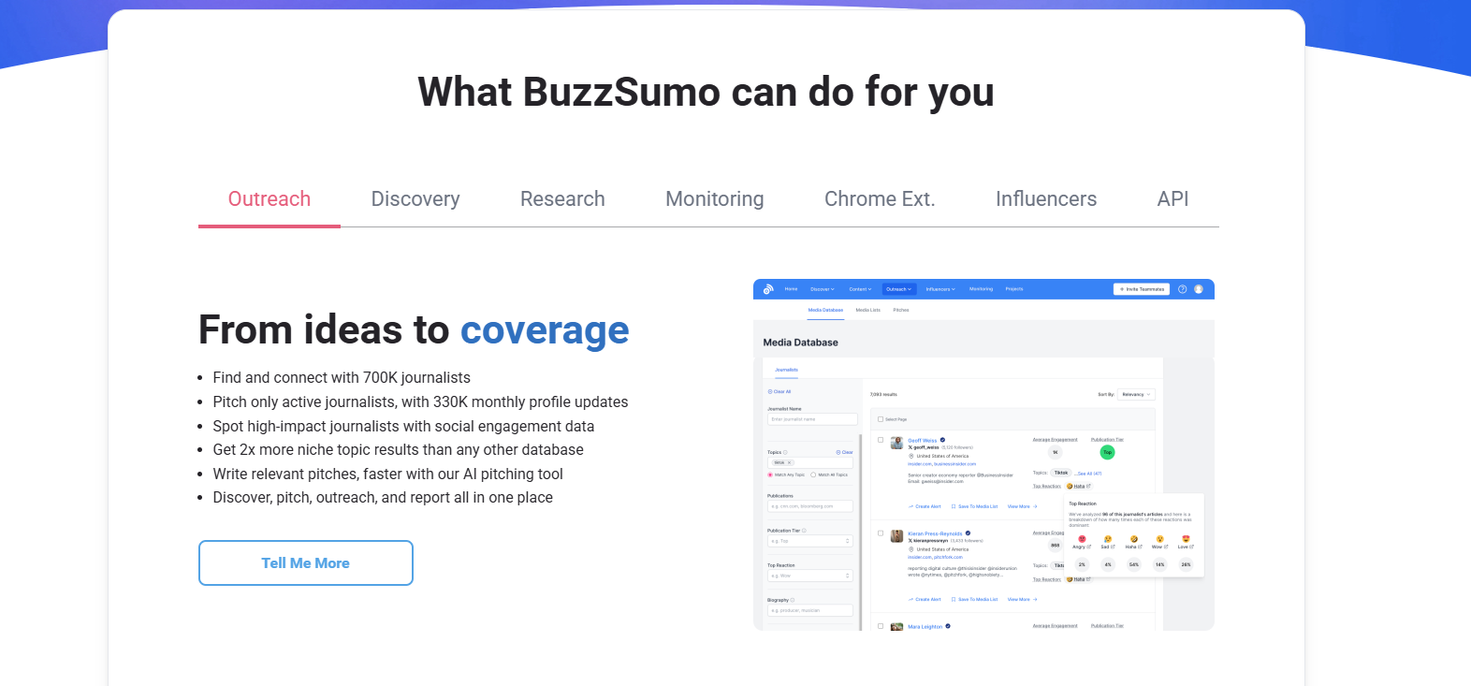This screenshot has width=1471, height=686.
Task: Open Geoff Weiss profile link in preview
Action: (x=923, y=440)
